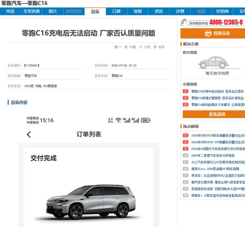Click the 订单列表 title in screenshot
The width and height of the screenshot is (245, 227).
pos(89,134)
